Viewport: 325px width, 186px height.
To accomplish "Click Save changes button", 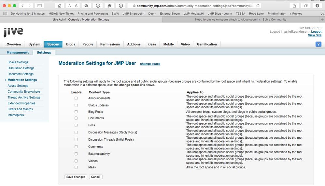I will [x=76, y=177].
